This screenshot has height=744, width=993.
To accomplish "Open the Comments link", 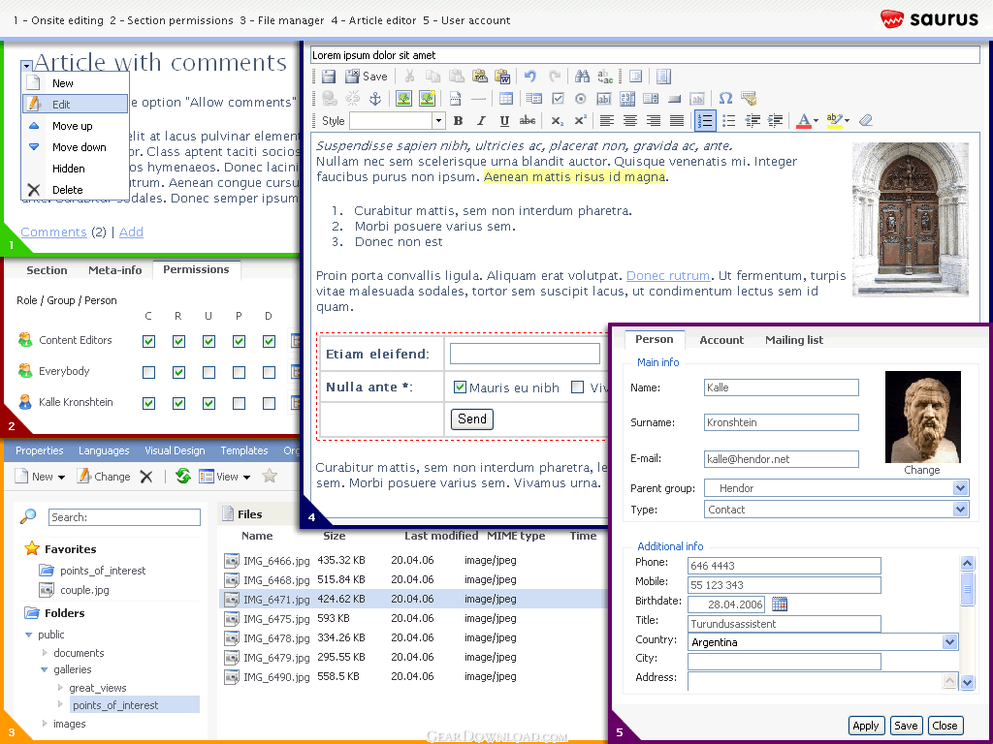I will [x=53, y=232].
